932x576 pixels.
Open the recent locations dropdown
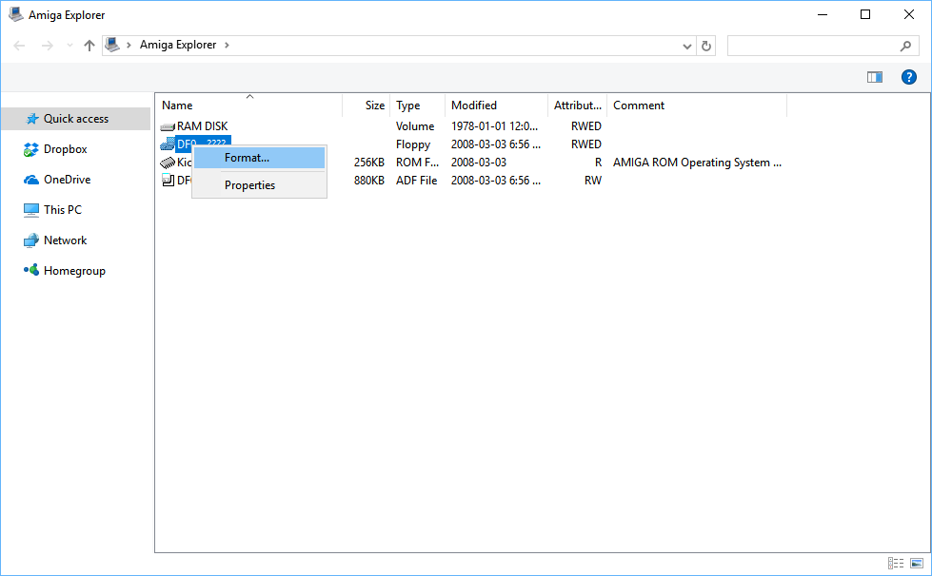[69, 46]
